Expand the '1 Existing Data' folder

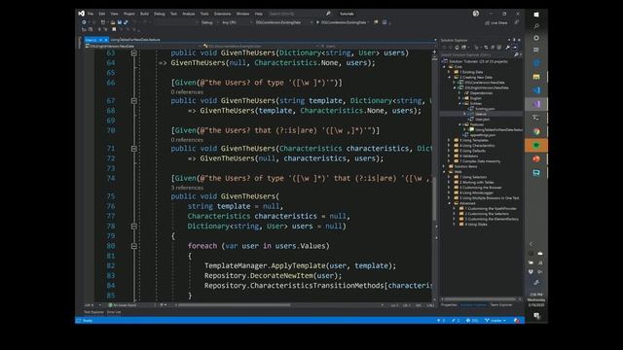[x=450, y=72]
